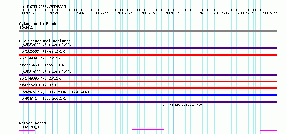The width and height of the screenshot is (286, 134).
Task: Open the nsv5928357 (Almarri2020) label
Action: (x=42, y=51)
